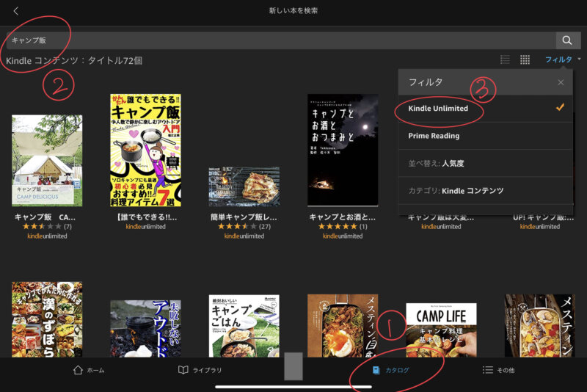Open the Home tab
The height and width of the screenshot is (392, 587).
(x=89, y=370)
